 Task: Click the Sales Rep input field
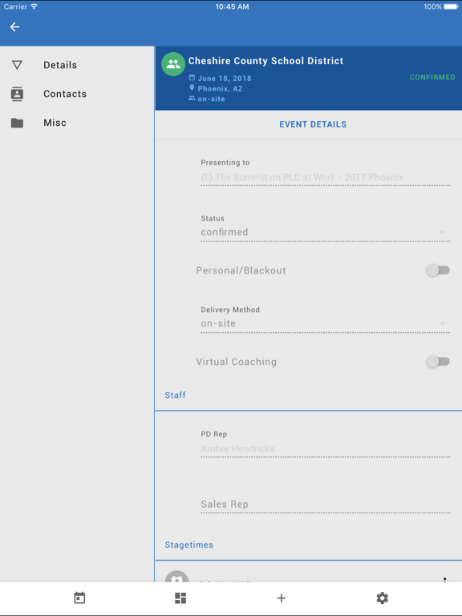tap(326, 505)
